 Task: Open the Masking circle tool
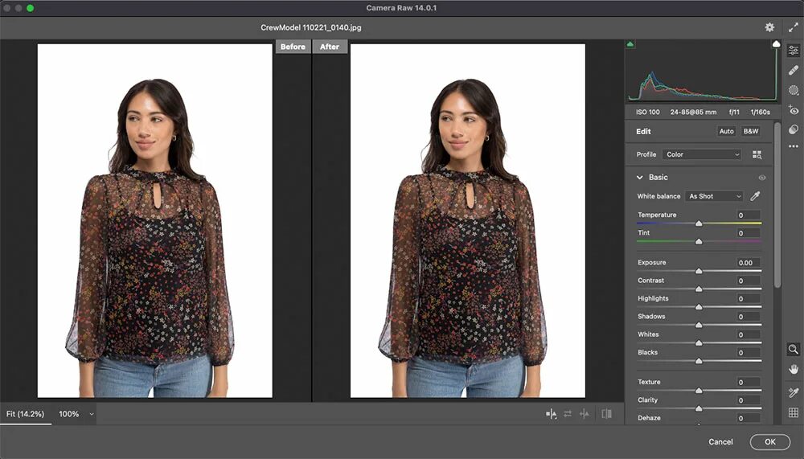[794, 90]
